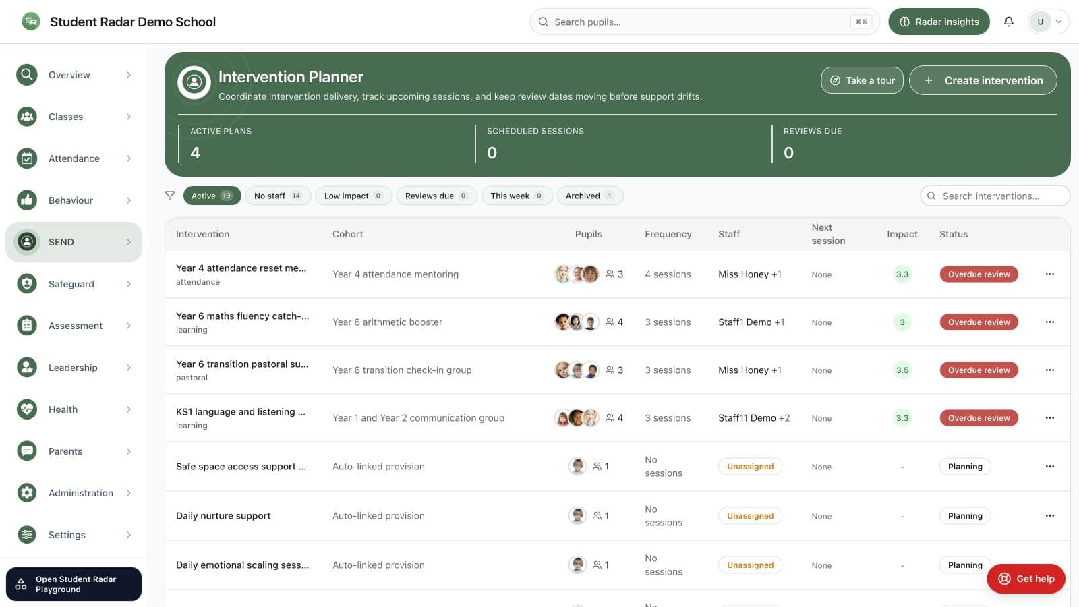The height and width of the screenshot is (607, 1079).
Task: Open row menu for Year 6 maths fluency
Action: pos(1050,322)
